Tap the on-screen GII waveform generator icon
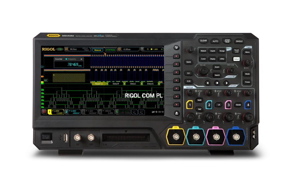Viewport: 287px width, 191px height. (x=141, y=112)
